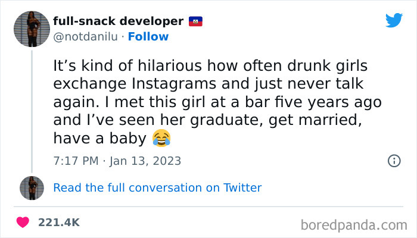View the 221.4K likes count
Screen dimensions: 417x238
[58, 223]
